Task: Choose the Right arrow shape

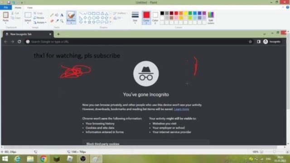Action: [x=98, y=18]
